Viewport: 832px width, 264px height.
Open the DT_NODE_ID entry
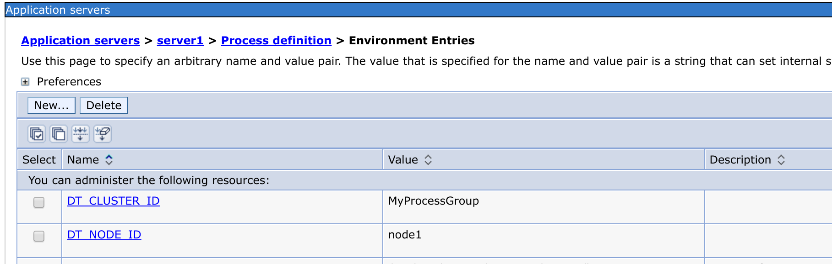pyautogui.click(x=104, y=235)
